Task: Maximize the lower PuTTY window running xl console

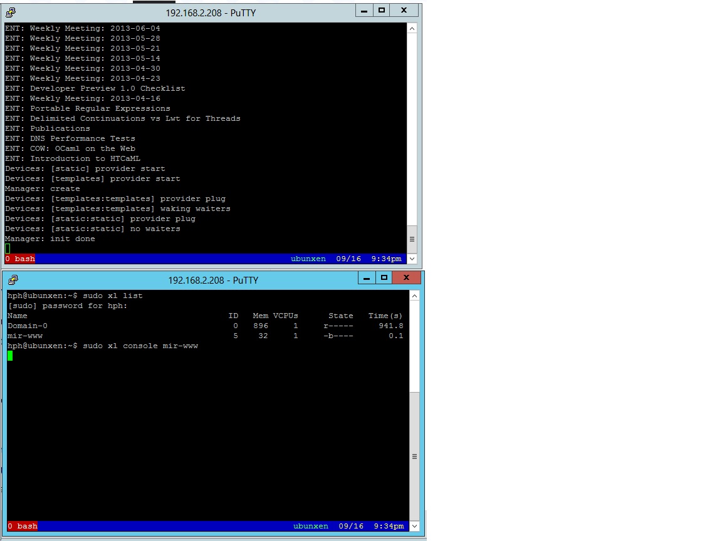Action: coord(384,277)
